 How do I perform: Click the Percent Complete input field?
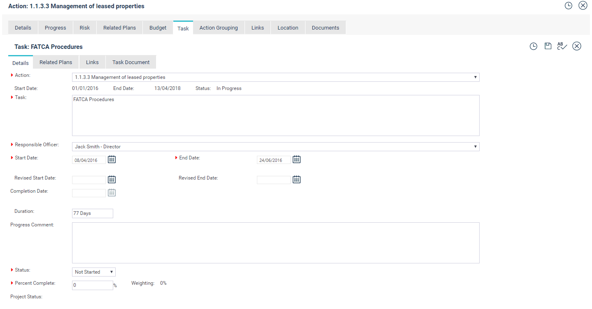92,285
